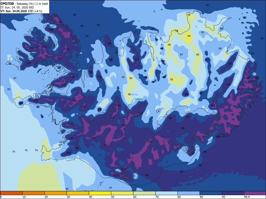Click the '84' value near bottom edge

click(x=67, y=189)
